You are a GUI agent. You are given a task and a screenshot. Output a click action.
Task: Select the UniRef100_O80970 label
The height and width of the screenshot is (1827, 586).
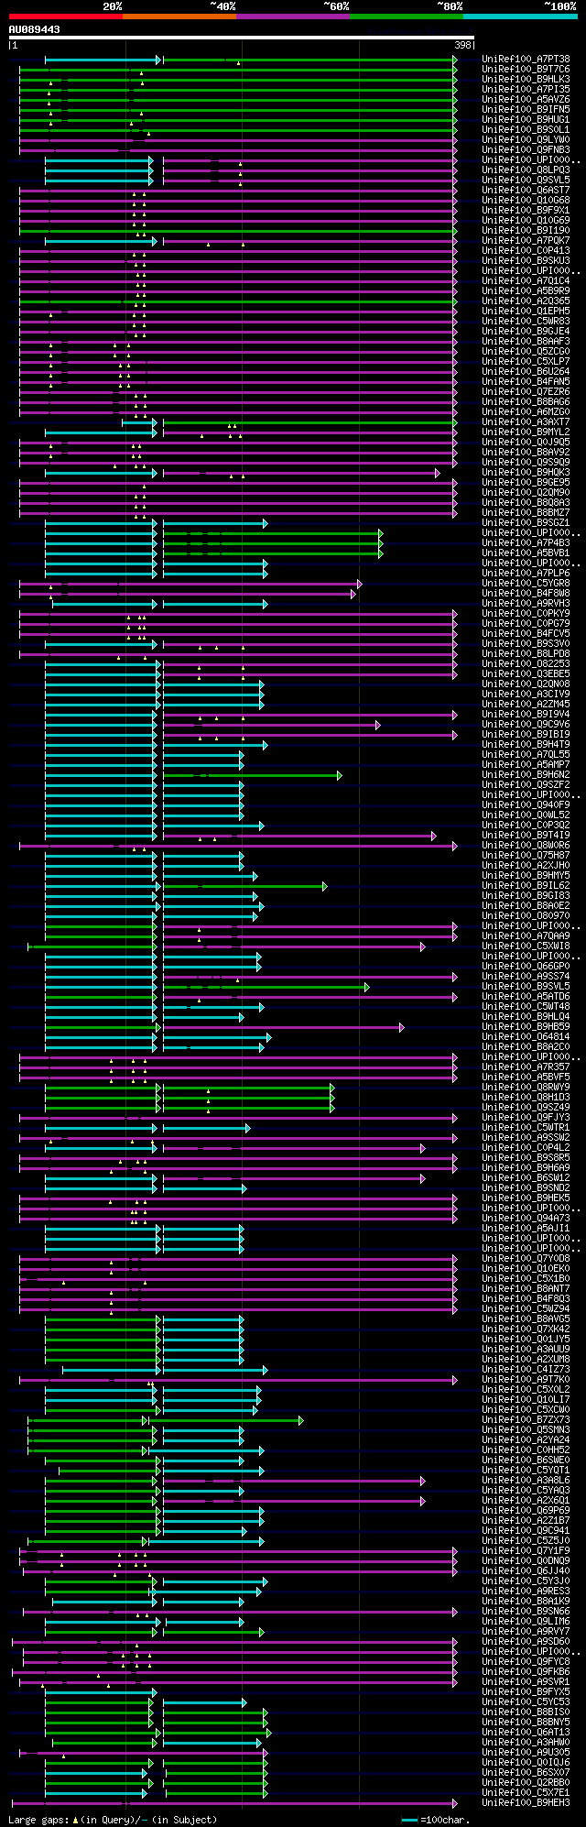(x=526, y=915)
